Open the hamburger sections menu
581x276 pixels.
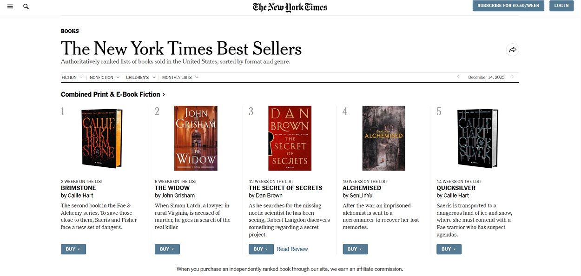(x=10, y=7)
